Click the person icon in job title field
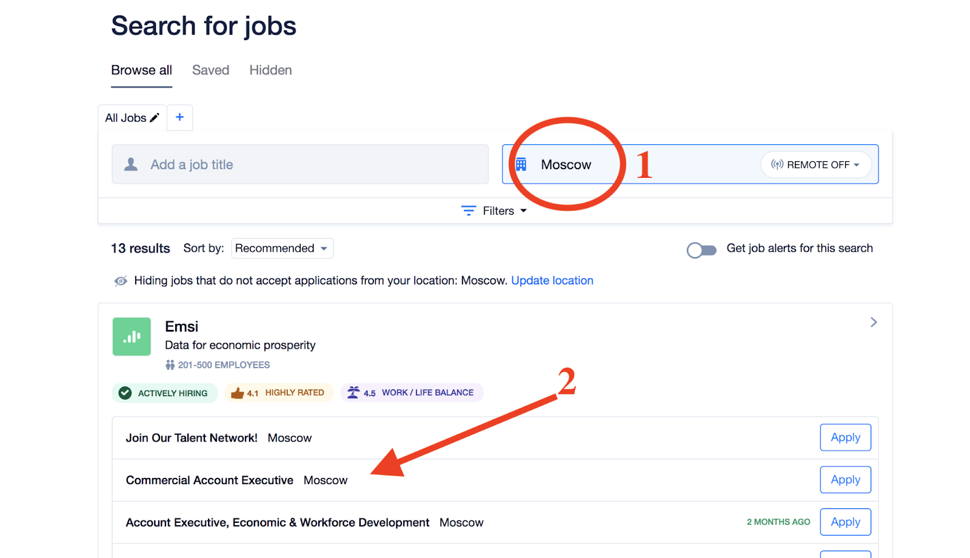Screen dimensions: 970x558 pos(131,164)
